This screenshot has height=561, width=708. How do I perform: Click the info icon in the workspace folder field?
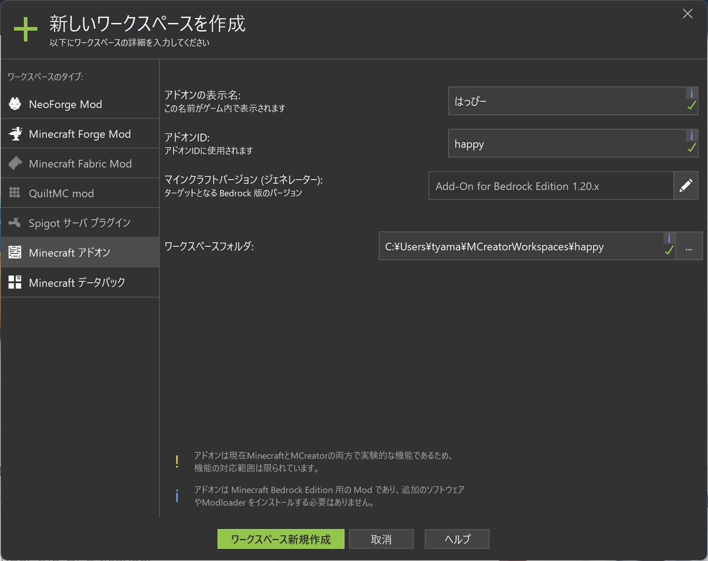click(x=669, y=238)
